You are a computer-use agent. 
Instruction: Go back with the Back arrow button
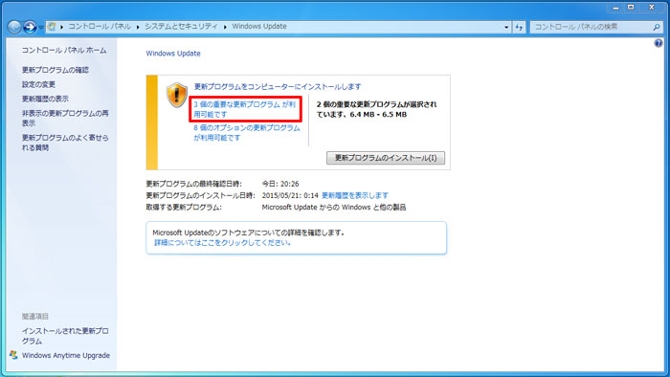(14, 28)
